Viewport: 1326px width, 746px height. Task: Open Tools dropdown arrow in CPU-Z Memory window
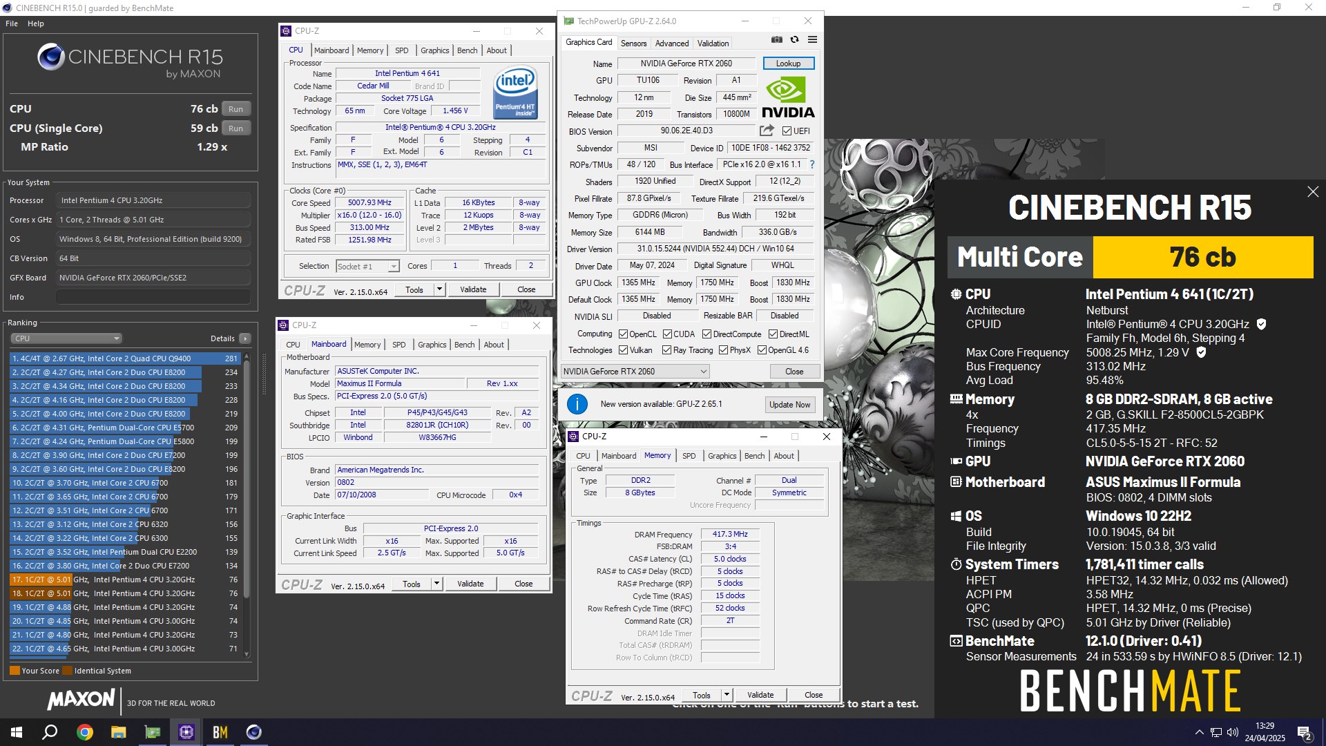(x=727, y=695)
